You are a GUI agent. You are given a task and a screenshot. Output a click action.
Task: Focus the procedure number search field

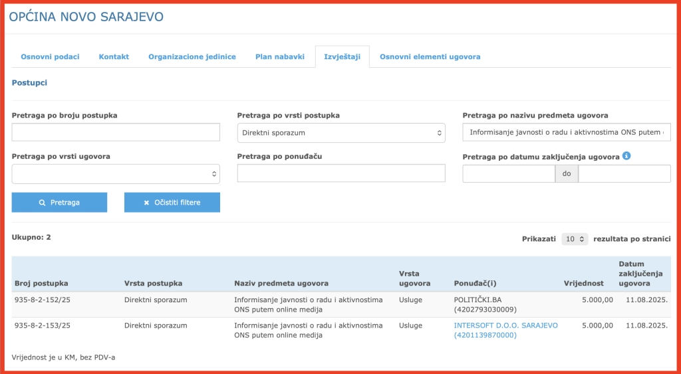point(116,133)
